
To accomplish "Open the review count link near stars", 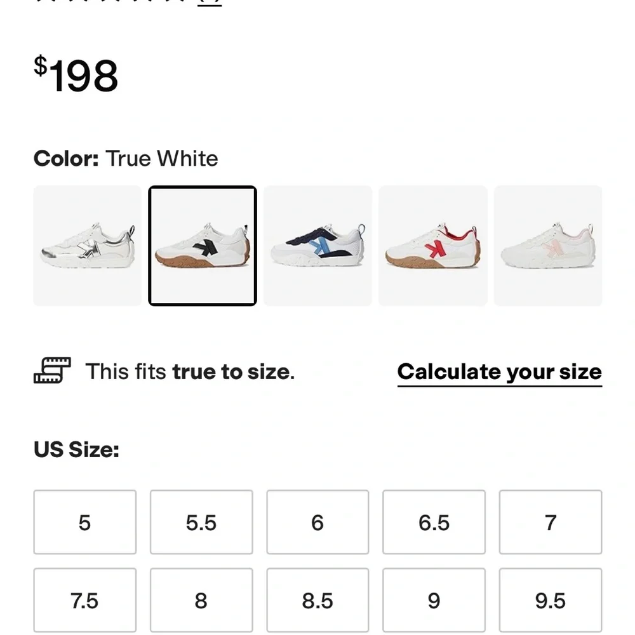I will click(210, 2).
